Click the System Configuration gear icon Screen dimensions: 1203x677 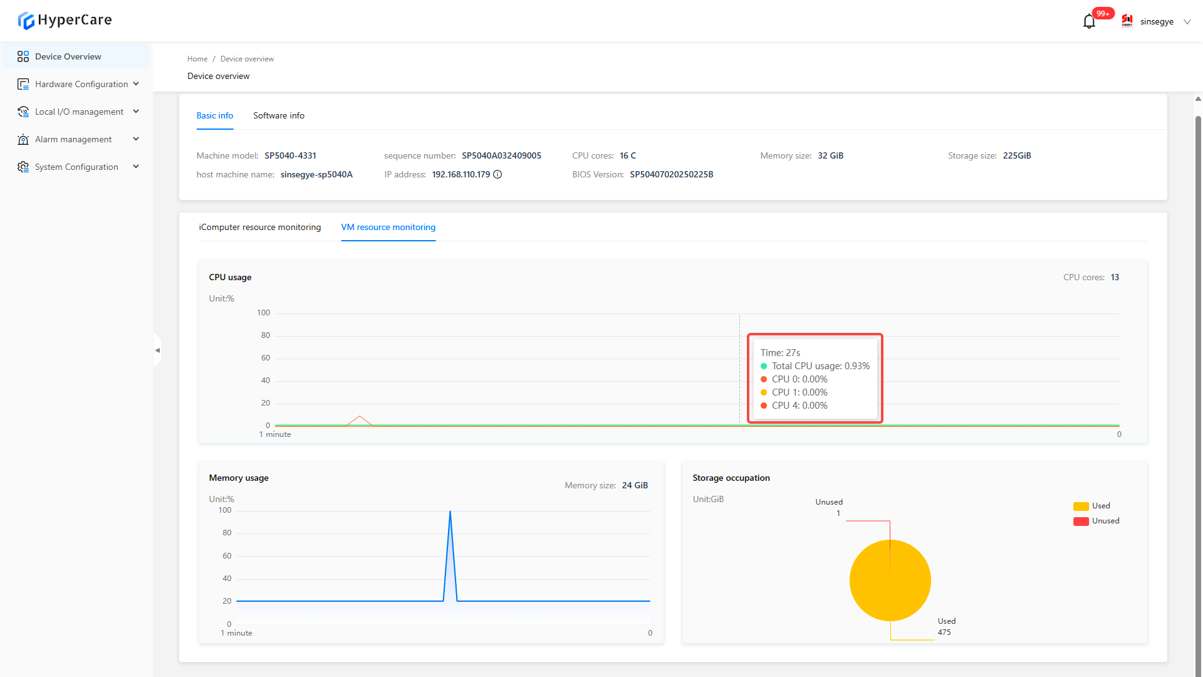(x=23, y=167)
